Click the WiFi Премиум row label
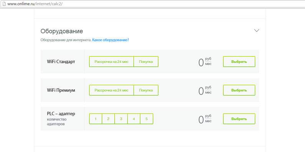This screenshot has height=152, width=305. (x=61, y=91)
